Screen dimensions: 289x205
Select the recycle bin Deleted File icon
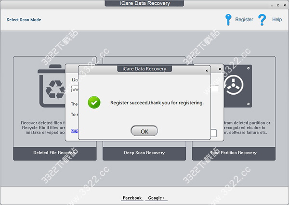point(52,86)
